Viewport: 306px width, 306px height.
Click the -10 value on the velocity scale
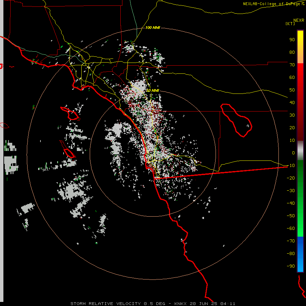(x=291, y=166)
